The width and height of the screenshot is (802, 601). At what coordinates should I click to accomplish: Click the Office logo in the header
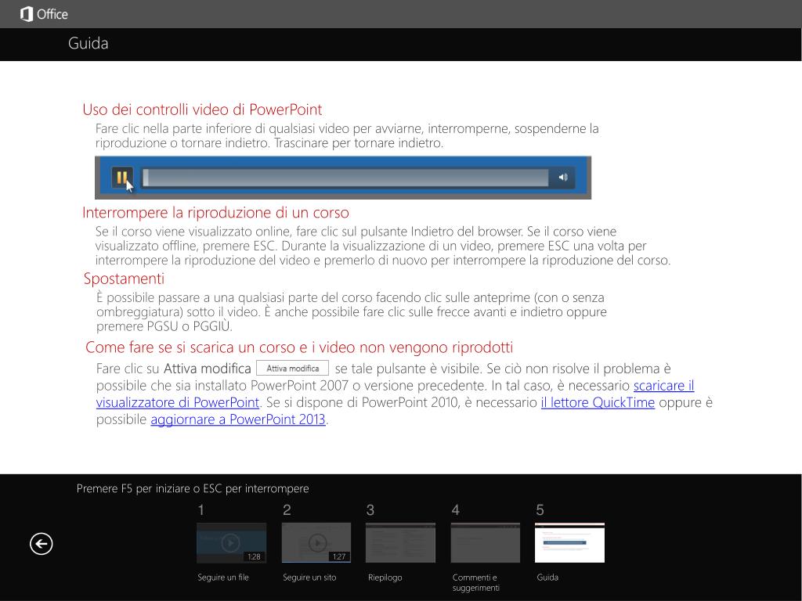point(44,14)
